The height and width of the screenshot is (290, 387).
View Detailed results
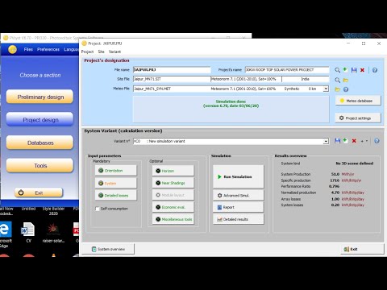239,219
